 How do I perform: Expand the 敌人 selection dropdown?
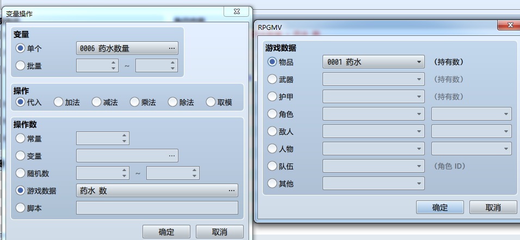(x=374, y=131)
